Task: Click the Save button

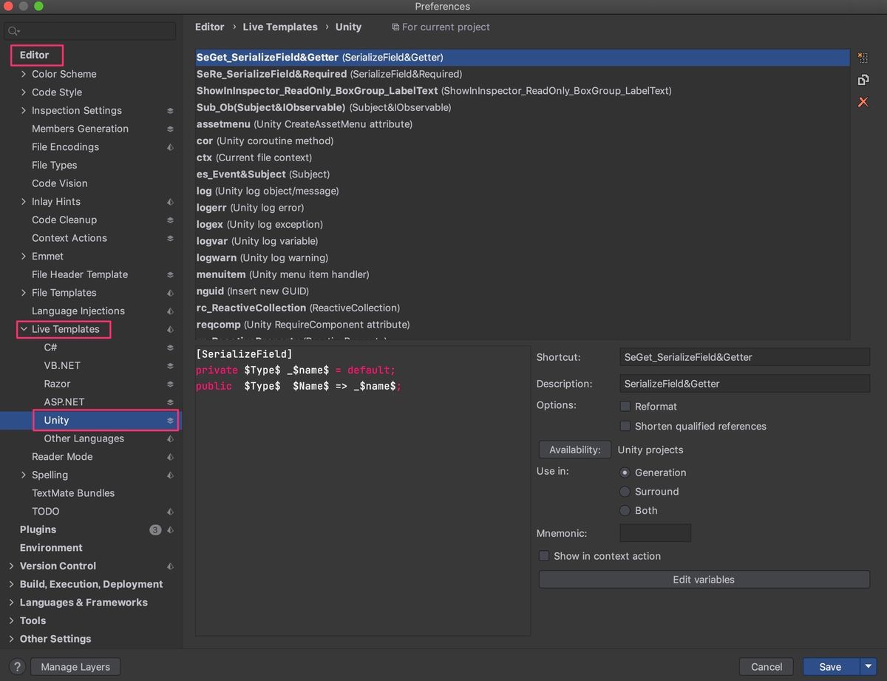Action: [x=831, y=667]
